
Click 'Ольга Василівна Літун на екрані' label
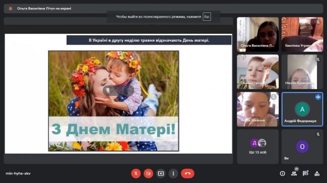(44, 8)
